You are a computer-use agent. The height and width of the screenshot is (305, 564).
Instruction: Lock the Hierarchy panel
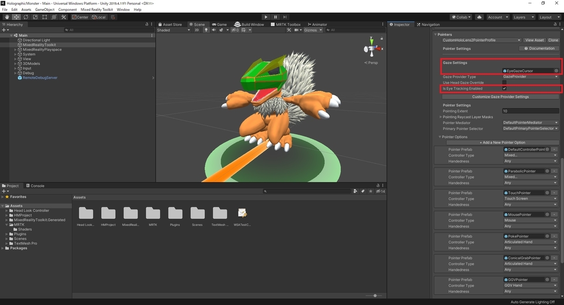[147, 24]
